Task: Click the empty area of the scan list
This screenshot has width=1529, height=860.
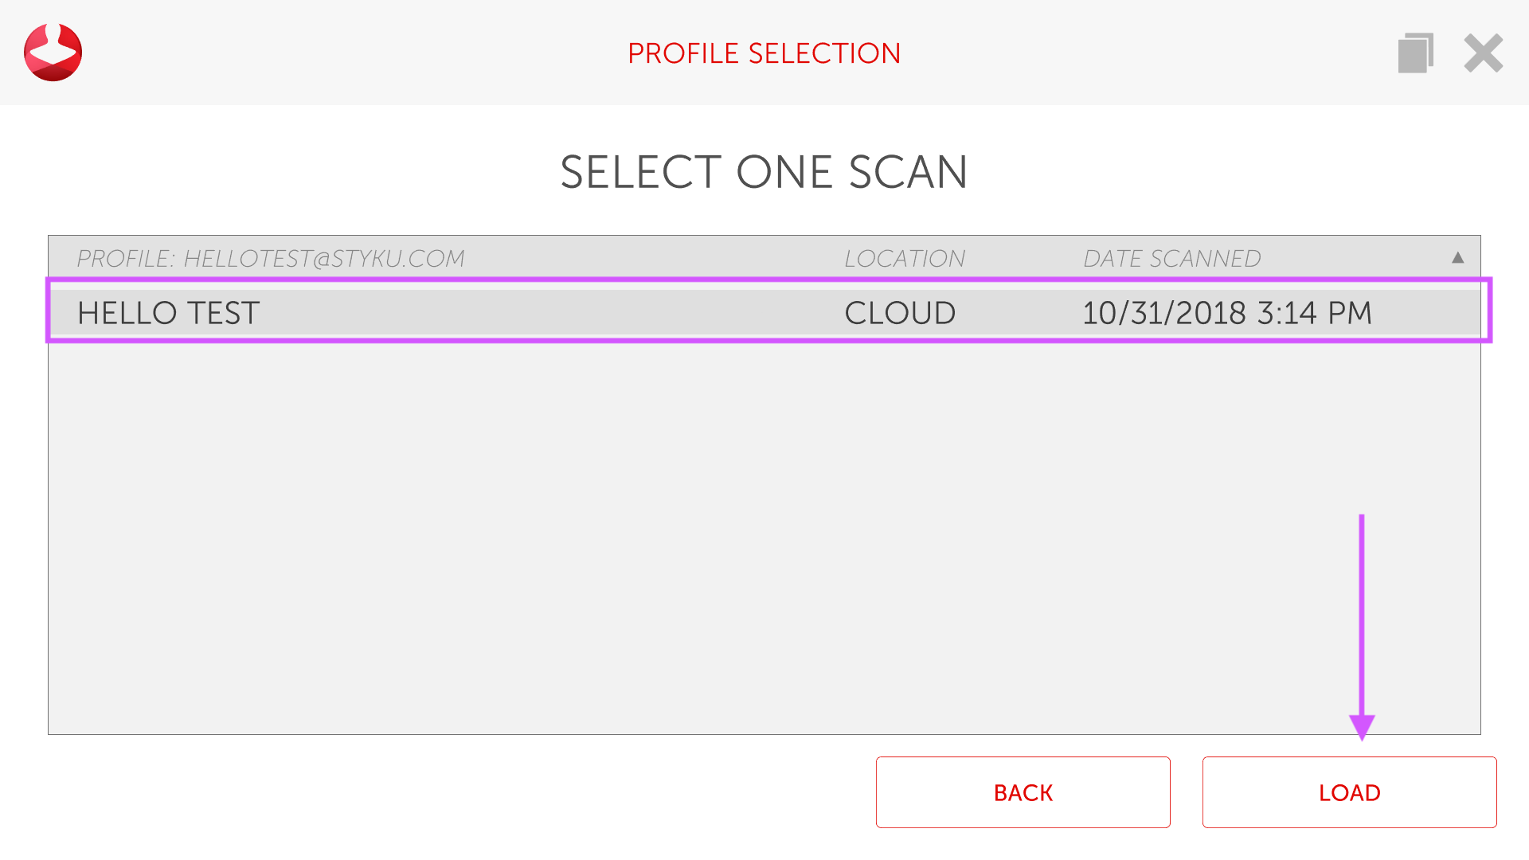Action: click(x=637, y=534)
